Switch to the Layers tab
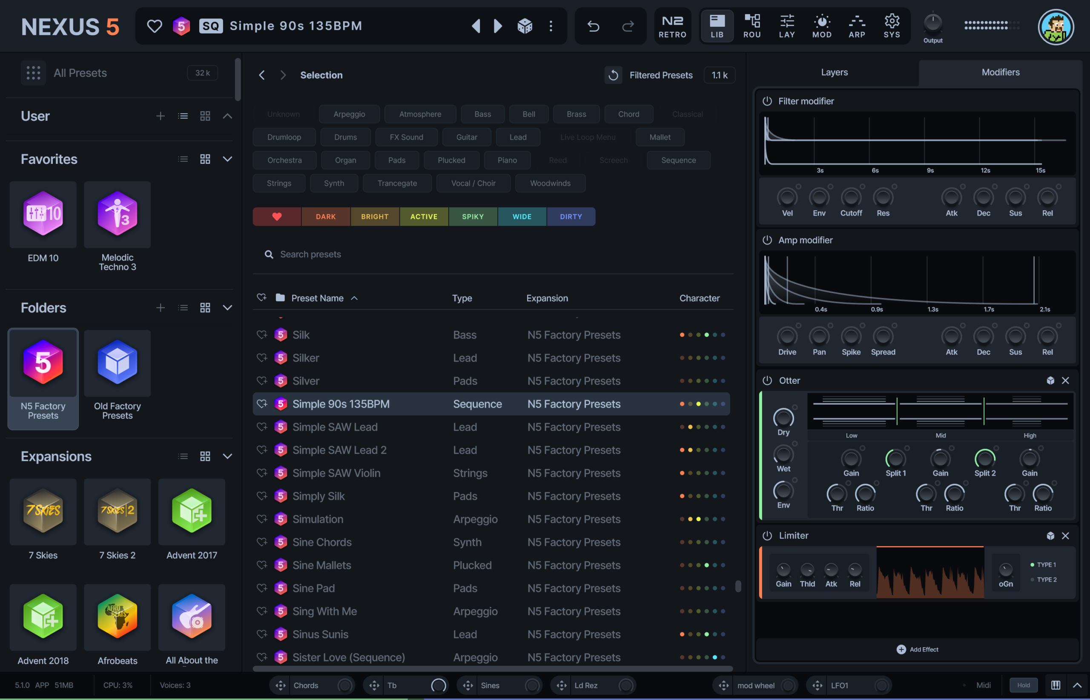Image resolution: width=1090 pixels, height=700 pixels. pyautogui.click(x=834, y=72)
